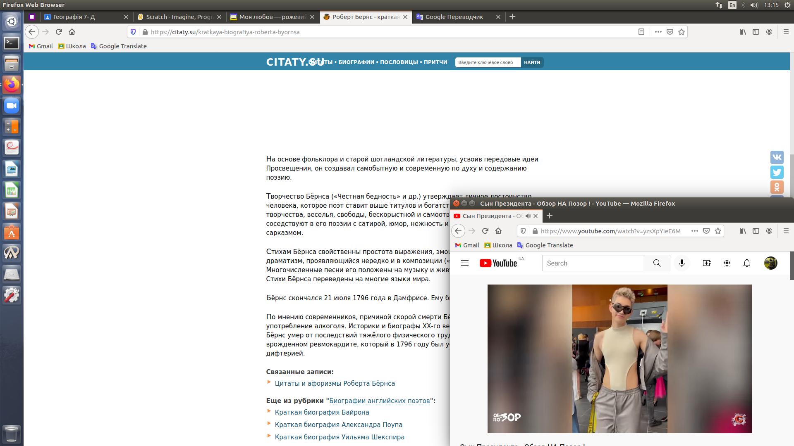Open YouTube apps grid icon
The height and width of the screenshot is (446, 794).
tap(727, 263)
